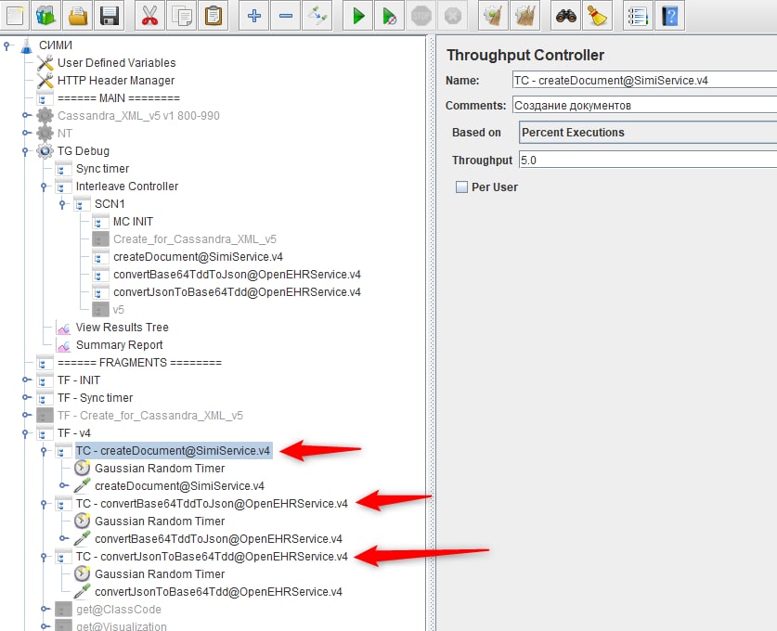777x631 pixels.
Task: Expand the TF - INIT fragment
Action: [x=26, y=380]
